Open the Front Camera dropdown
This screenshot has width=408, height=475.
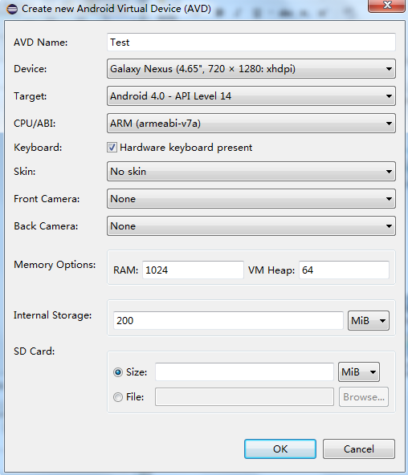[x=251, y=199]
